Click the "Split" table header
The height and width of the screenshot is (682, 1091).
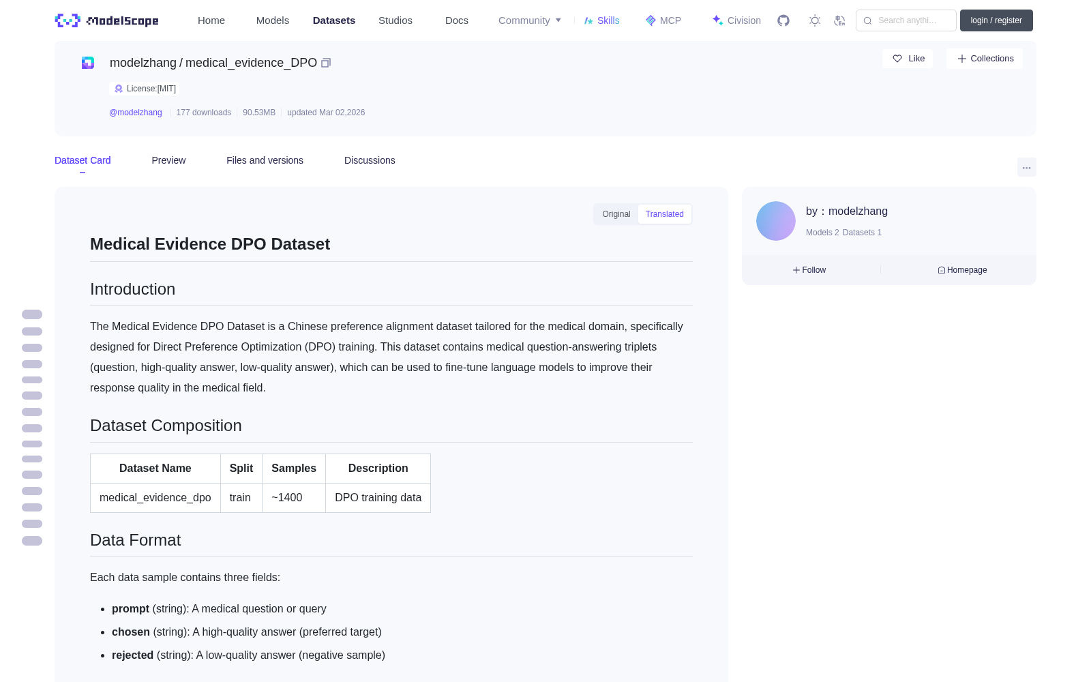click(x=241, y=469)
